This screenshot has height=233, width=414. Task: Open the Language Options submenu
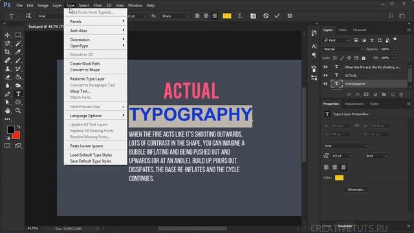(x=96, y=116)
